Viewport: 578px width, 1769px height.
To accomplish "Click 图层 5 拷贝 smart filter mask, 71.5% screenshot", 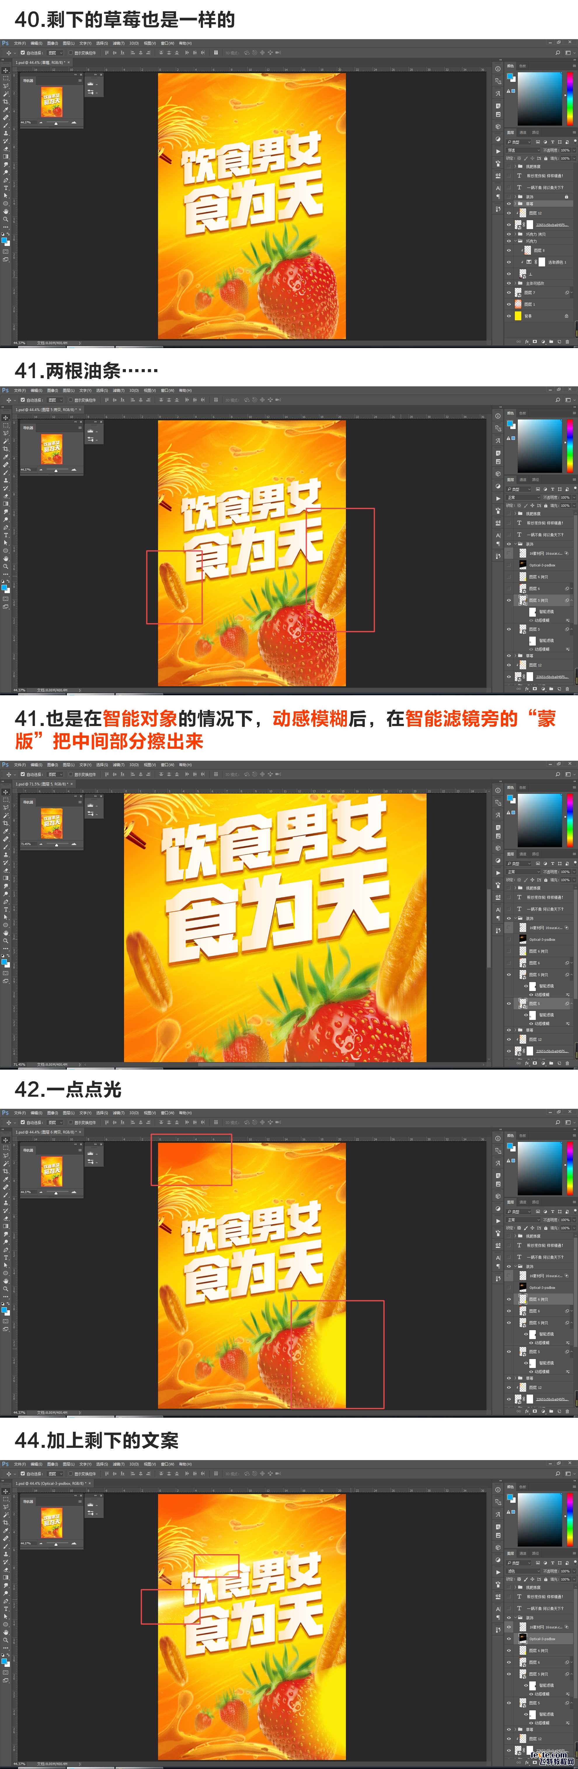I will tap(533, 987).
